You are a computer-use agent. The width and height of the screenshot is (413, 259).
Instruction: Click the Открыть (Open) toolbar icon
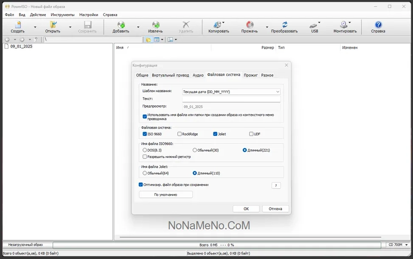click(53, 25)
